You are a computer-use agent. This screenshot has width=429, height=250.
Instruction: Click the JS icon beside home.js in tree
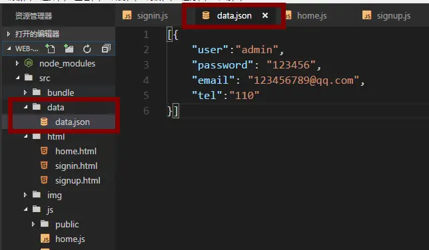45,239
